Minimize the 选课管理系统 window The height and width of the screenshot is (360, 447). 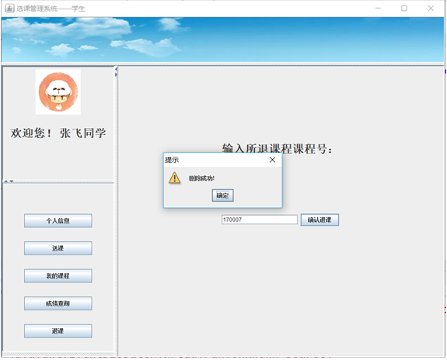pyautogui.click(x=378, y=9)
